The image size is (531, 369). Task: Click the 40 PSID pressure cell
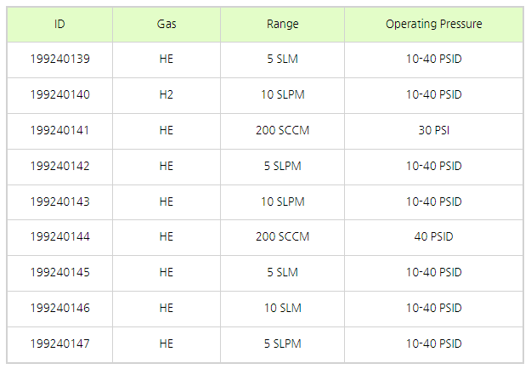pos(433,237)
